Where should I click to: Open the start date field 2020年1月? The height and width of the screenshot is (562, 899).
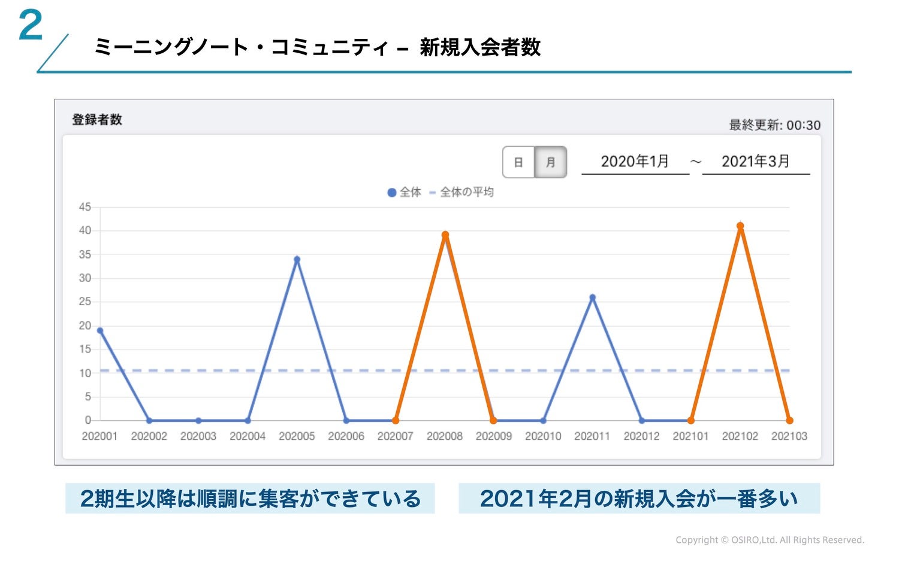pyautogui.click(x=635, y=162)
